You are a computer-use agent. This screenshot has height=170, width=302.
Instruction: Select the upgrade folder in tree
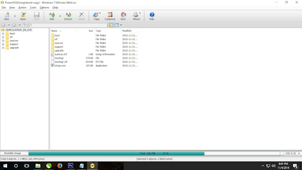[x=14, y=48]
